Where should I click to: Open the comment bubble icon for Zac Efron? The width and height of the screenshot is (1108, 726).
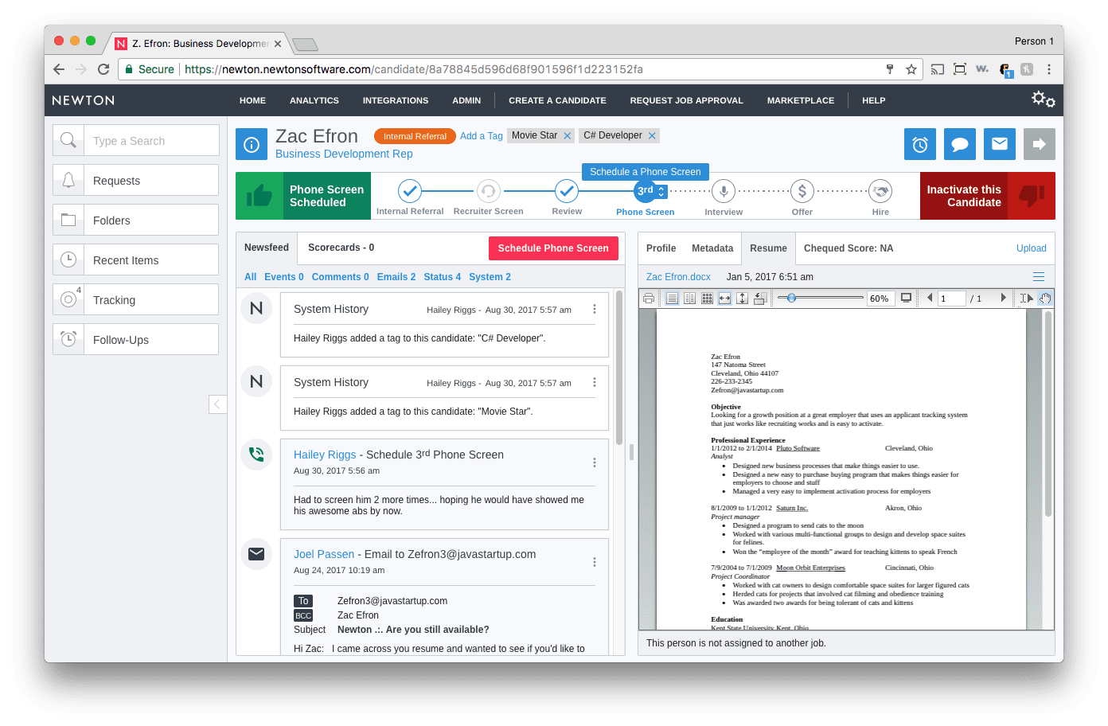(959, 144)
